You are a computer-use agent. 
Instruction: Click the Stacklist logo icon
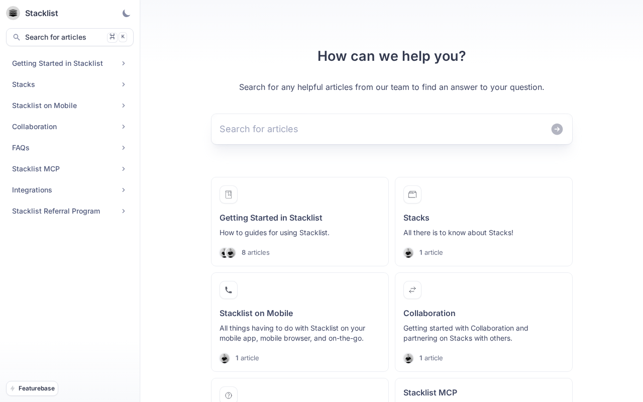(13, 13)
